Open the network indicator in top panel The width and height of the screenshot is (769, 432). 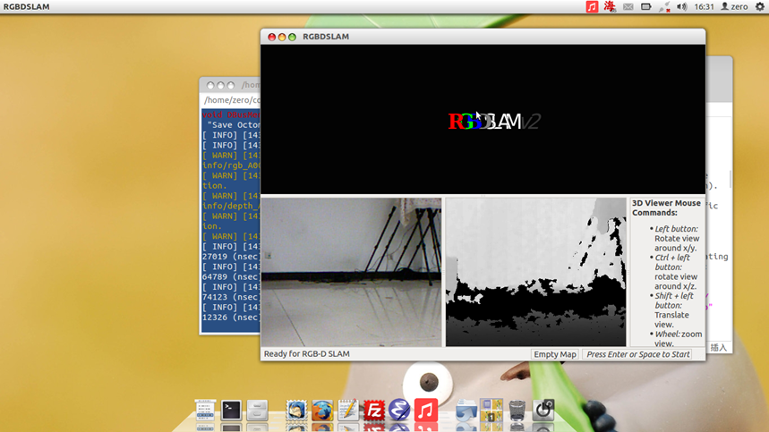point(664,7)
